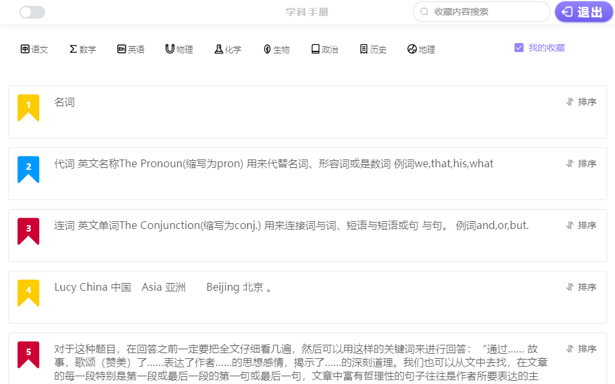Open 排序 for the 名词 entry

point(581,102)
